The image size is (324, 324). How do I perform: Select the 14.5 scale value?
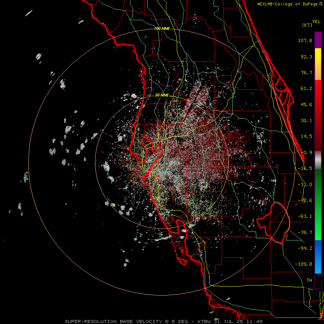[306, 136]
